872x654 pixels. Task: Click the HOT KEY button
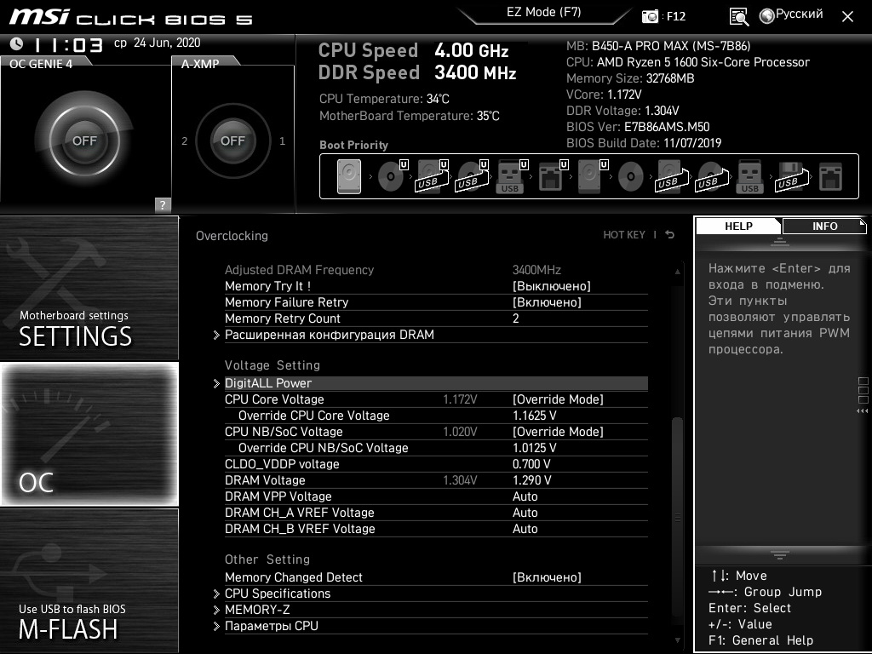pyautogui.click(x=624, y=235)
